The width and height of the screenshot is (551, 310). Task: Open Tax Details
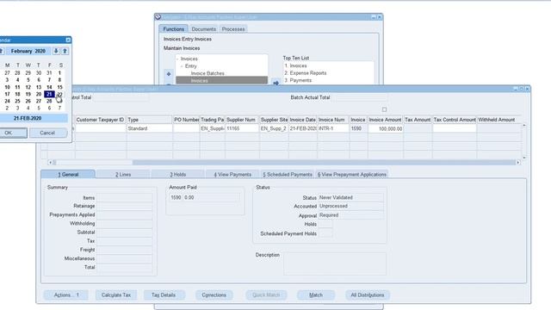pyautogui.click(x=164, y=294)
